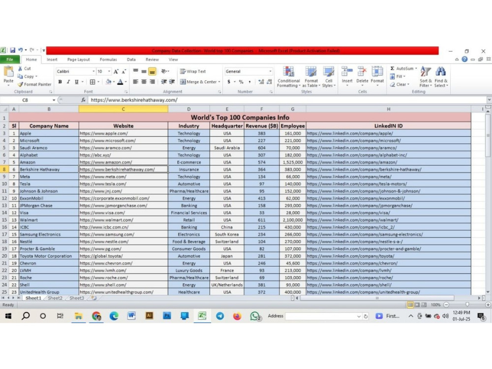Switch to the Formulas tab

coord(108,60)
